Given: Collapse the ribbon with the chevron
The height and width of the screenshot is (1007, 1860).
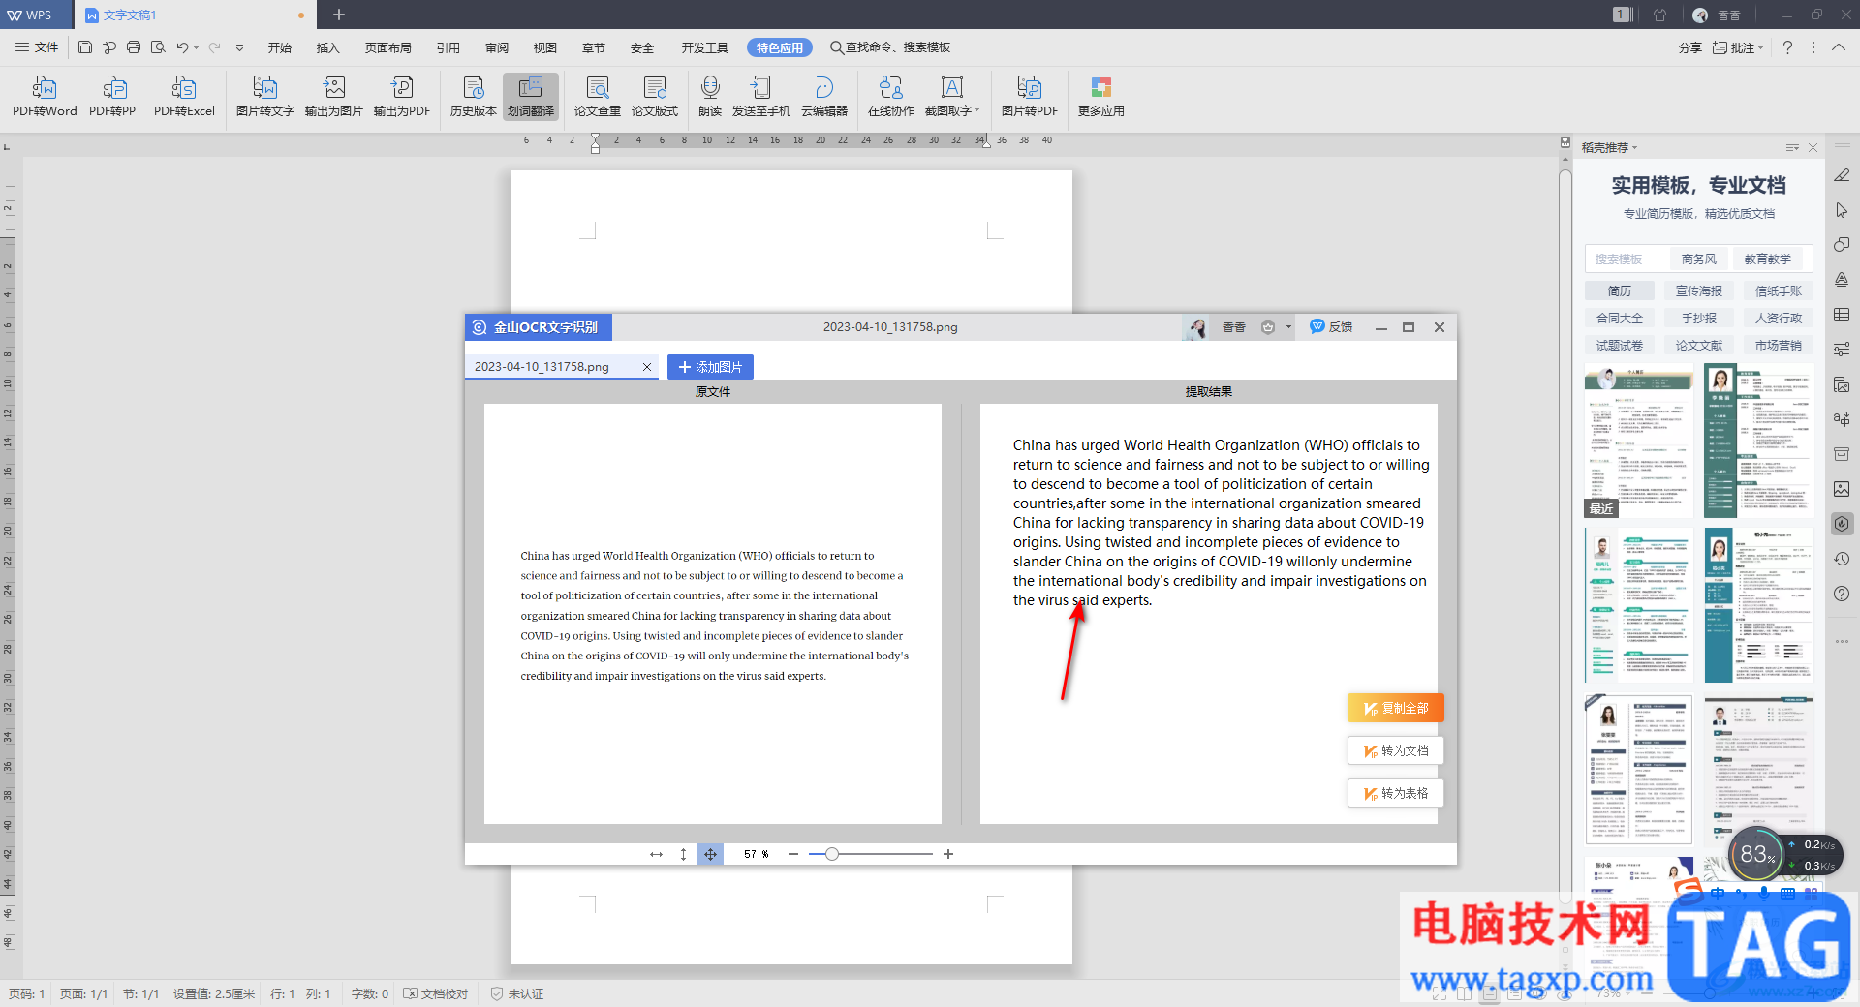Looking at the screenshot, I should pyautogui.click(x=1839, y=47).
